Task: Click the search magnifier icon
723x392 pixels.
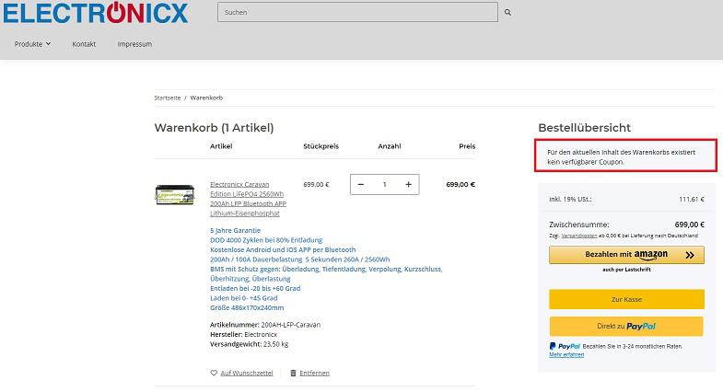Action: tap(507, 13)
